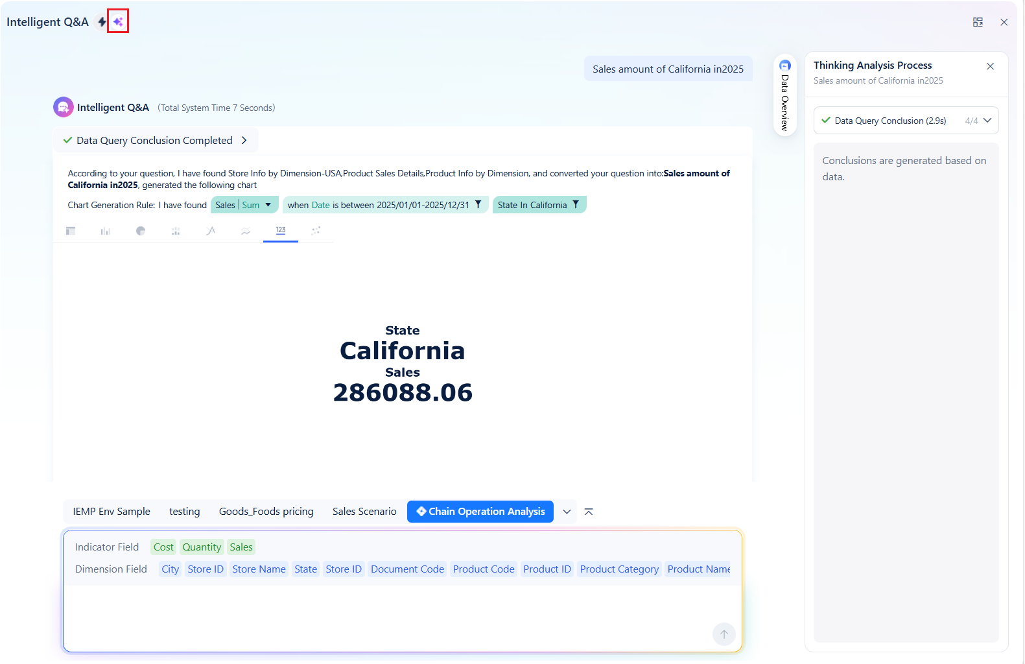Select the IEMP Env Sample tab
This screenshot has width=1025, height=664.
(112, 512)
